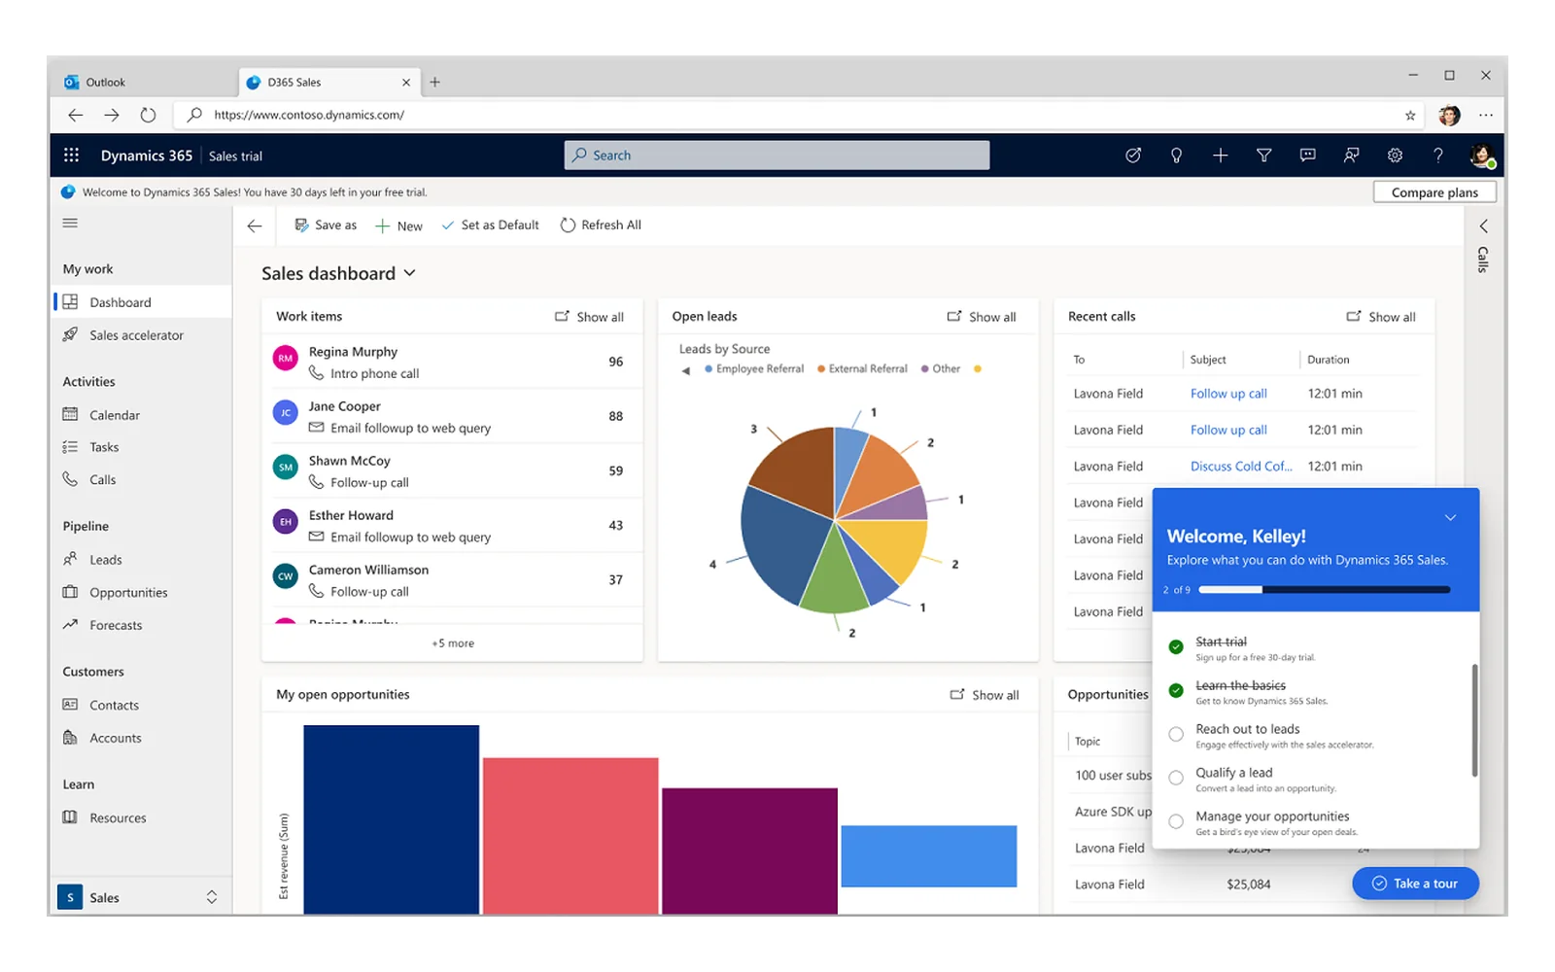Open the chat feedback icon in header
This screenshot has width=1555, height=972.
1308,156
